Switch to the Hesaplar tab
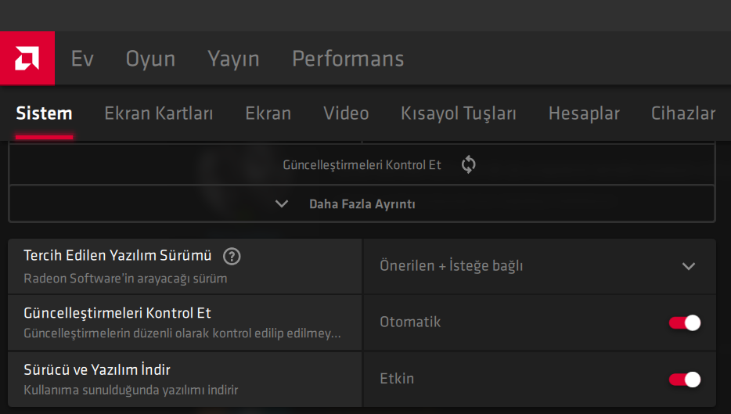This screenshot has height=414, width=731. 584,113
